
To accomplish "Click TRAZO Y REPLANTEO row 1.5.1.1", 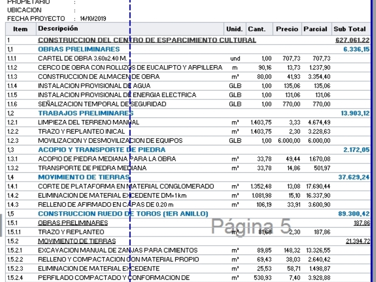I will pyautogui.click(x=188, y=232).
